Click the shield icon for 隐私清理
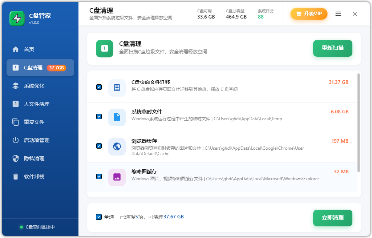372x238 pixels. [x=16, y=158]
